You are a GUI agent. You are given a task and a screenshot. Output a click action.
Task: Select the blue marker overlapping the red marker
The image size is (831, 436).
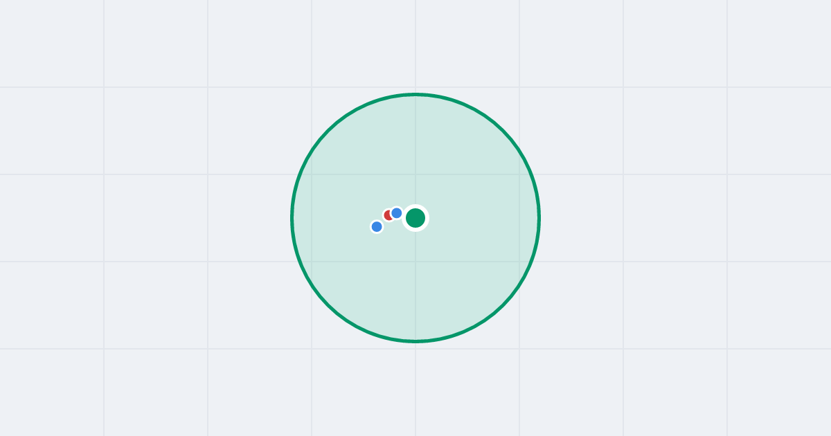(397, 213)
